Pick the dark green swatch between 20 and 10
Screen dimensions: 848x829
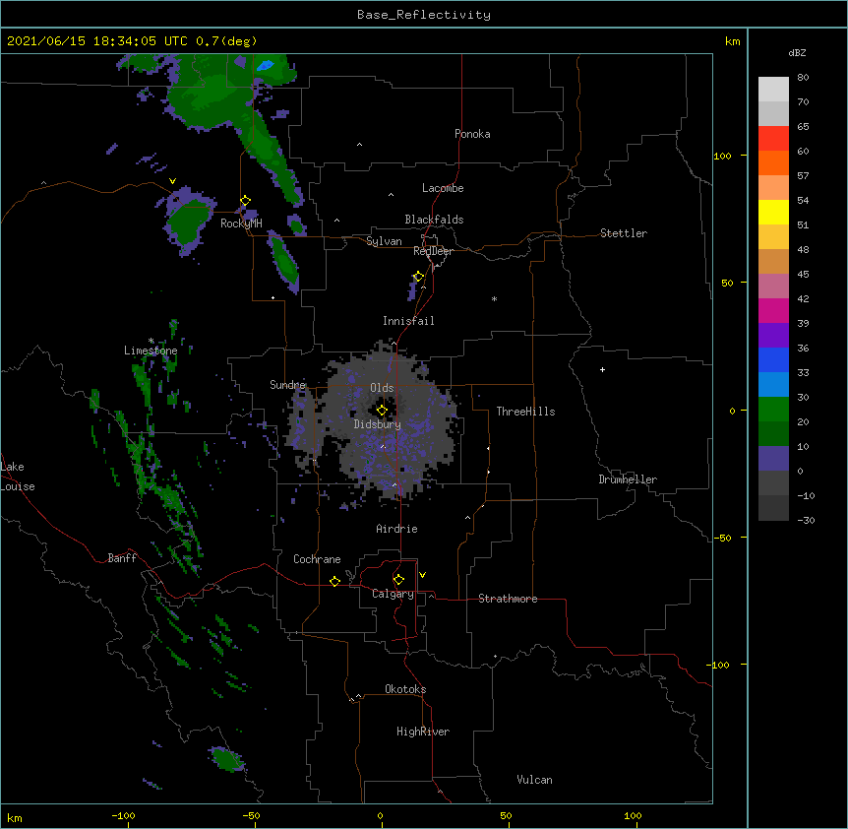tap(773, 433)
